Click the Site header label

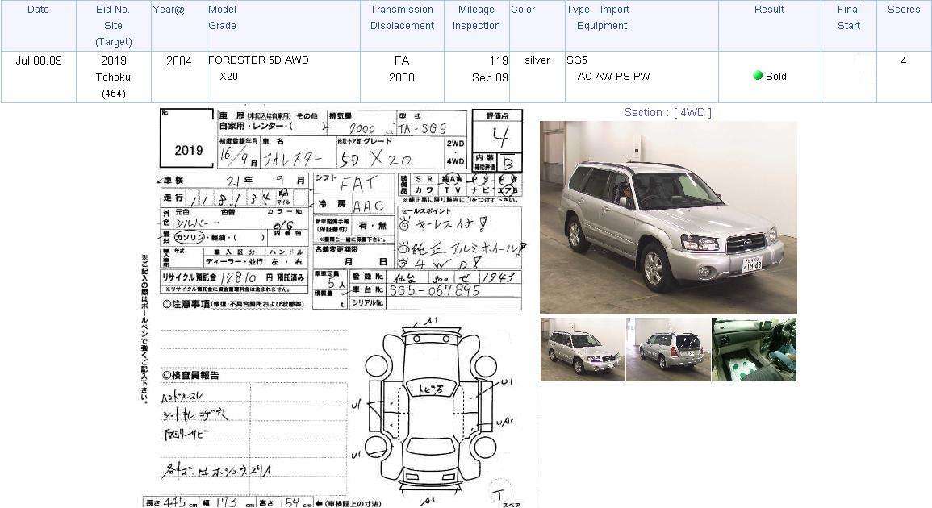113,26
